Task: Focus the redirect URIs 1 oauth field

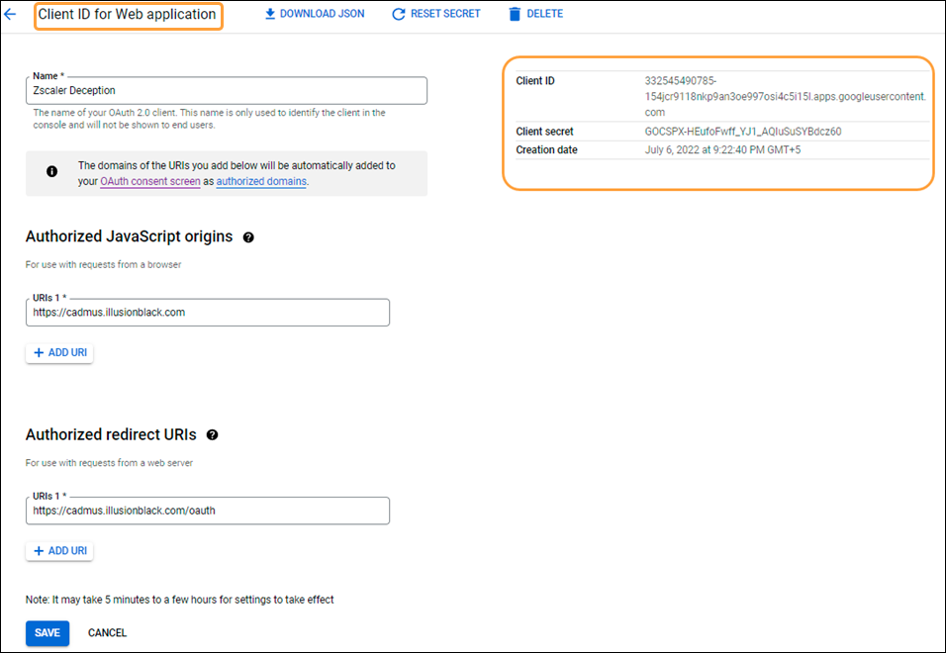Action: point(208,511)
